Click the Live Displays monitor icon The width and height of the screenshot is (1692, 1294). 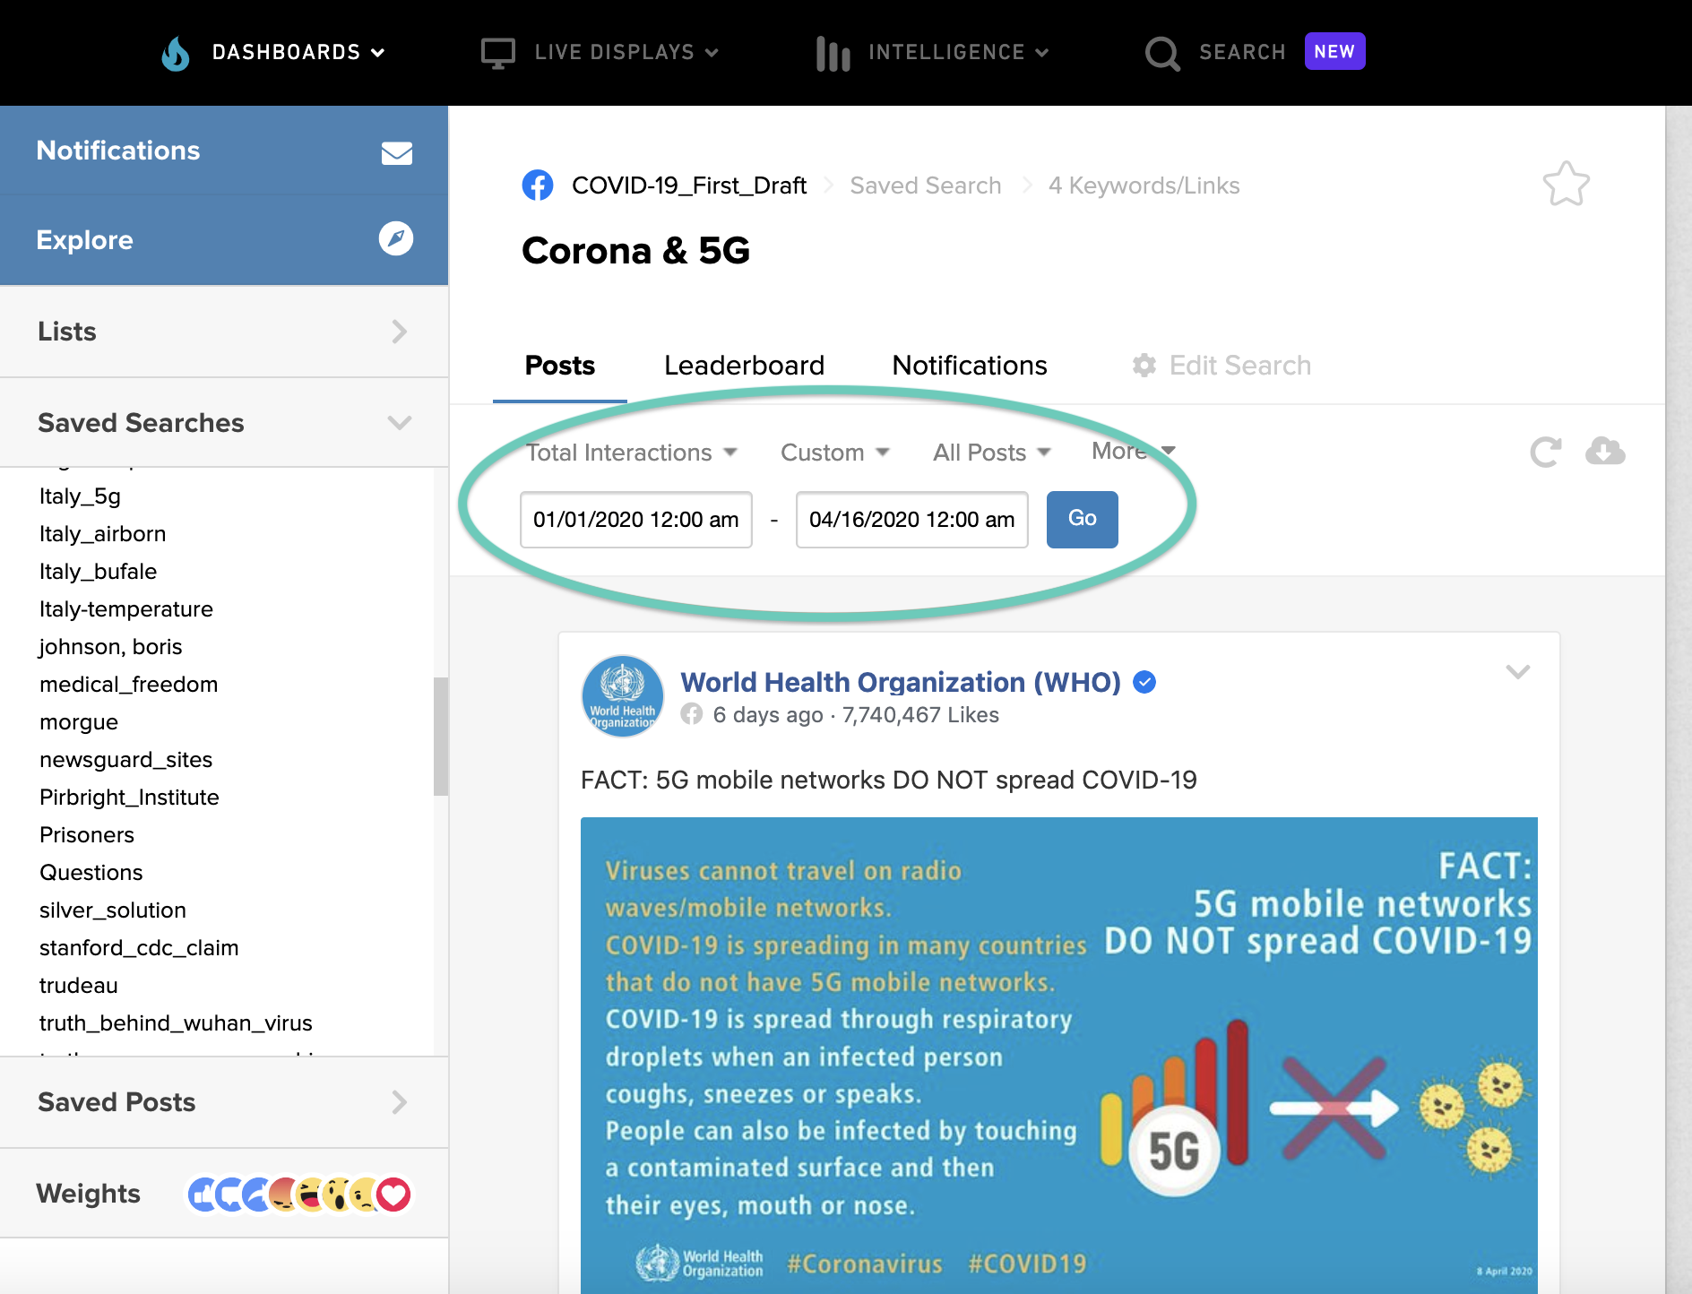[498, 53]
